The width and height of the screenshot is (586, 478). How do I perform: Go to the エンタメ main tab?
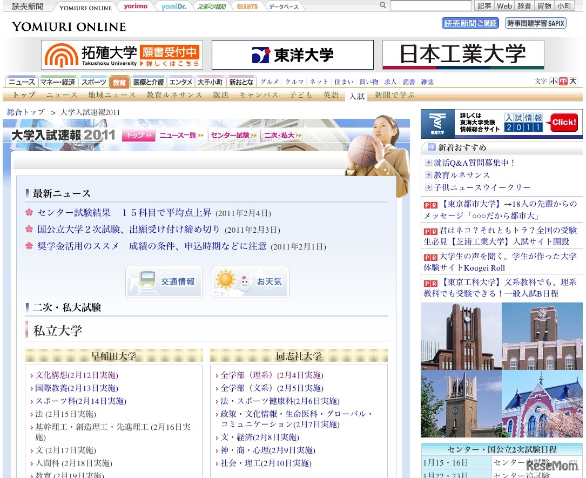180,82
